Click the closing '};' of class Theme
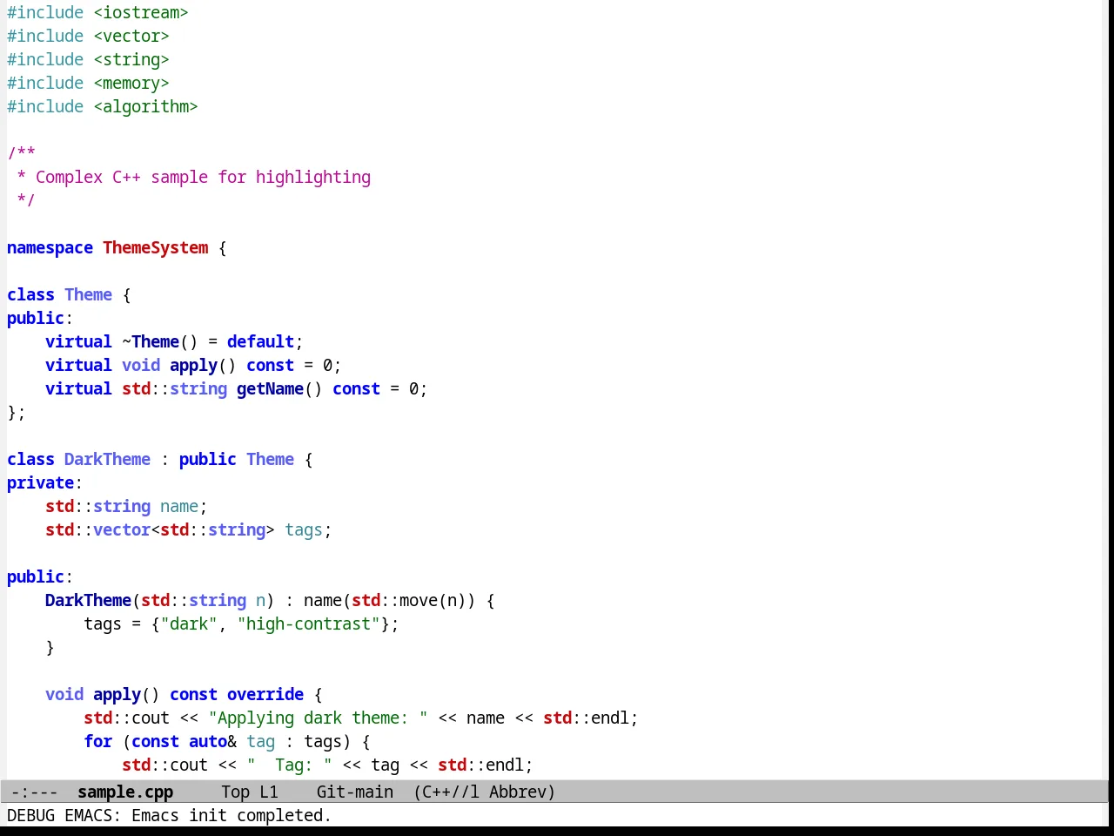1114x836 pixels. (x=17, y=412)
